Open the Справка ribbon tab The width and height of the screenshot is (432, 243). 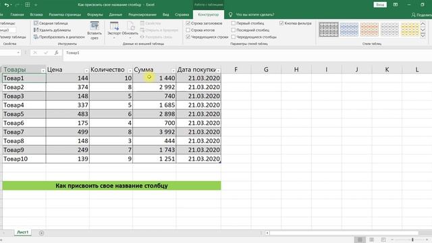(182, 15)
